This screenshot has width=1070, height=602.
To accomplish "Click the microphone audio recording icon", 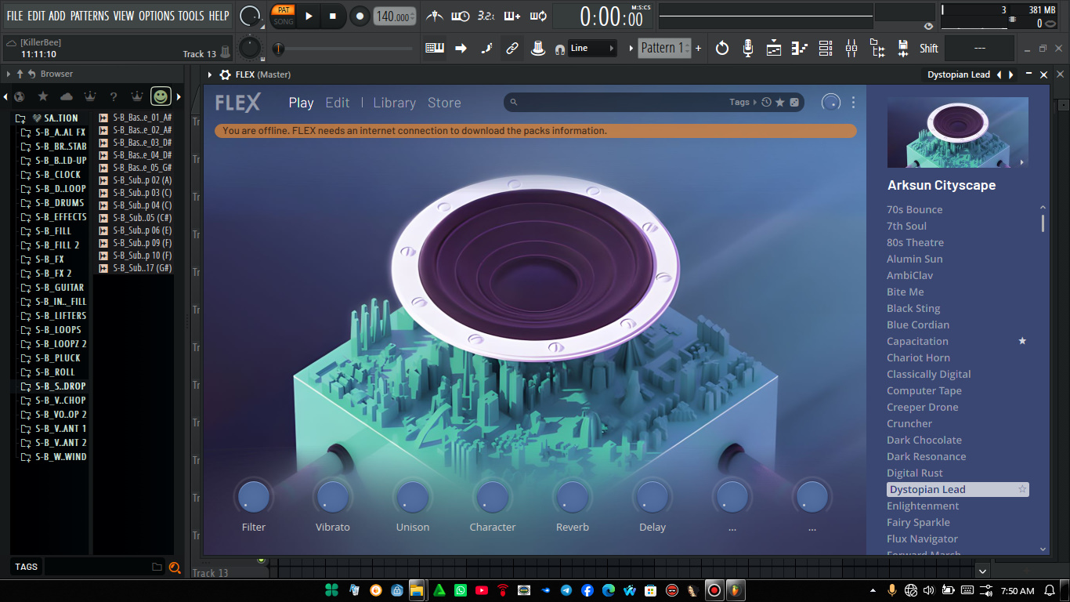I will pos(748,48).
